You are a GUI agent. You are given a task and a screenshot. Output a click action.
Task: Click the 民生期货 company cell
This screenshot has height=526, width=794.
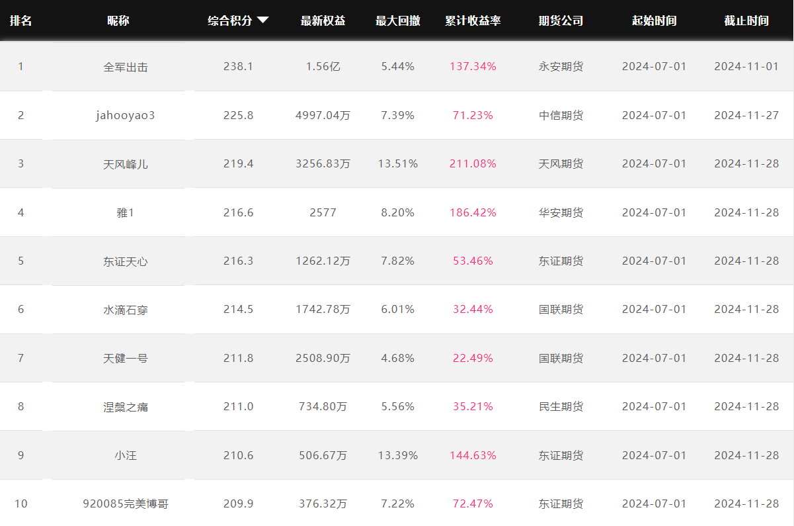(561, 406)
